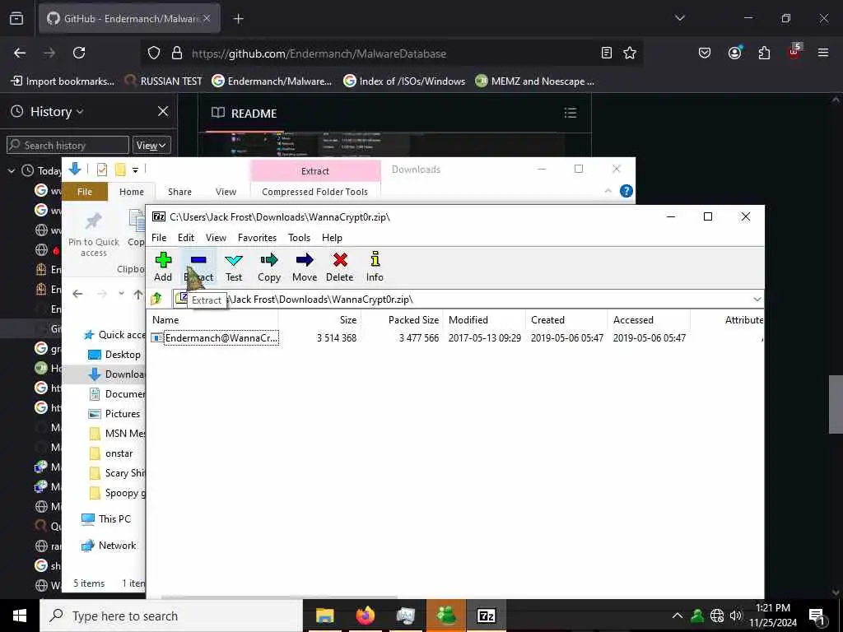The image size is (843, 632).
Task: Click Explorer up directory arrow
Action: [x=138, y=294]
